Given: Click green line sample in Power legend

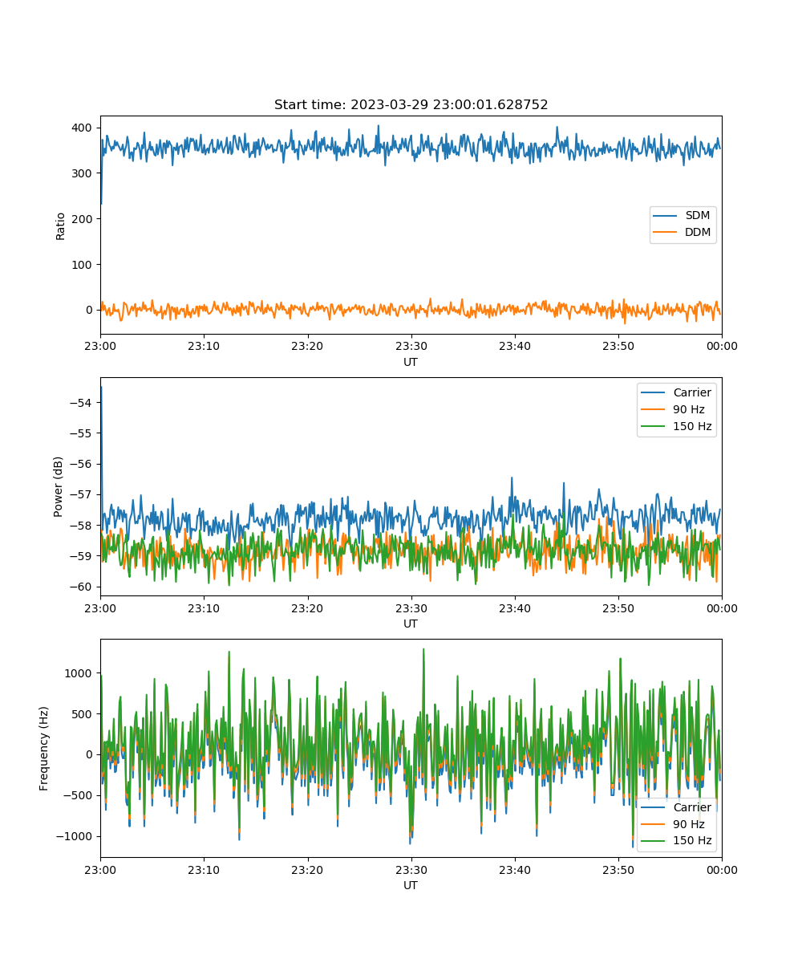Looking at the screenshot, I should (x=654, y=426).
